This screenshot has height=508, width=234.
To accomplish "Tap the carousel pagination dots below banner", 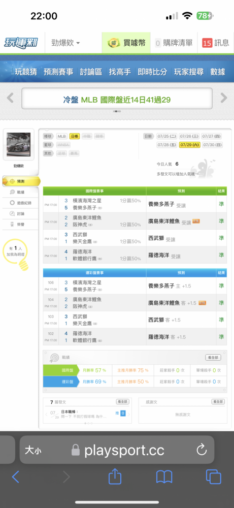I will tap(117, 111).
